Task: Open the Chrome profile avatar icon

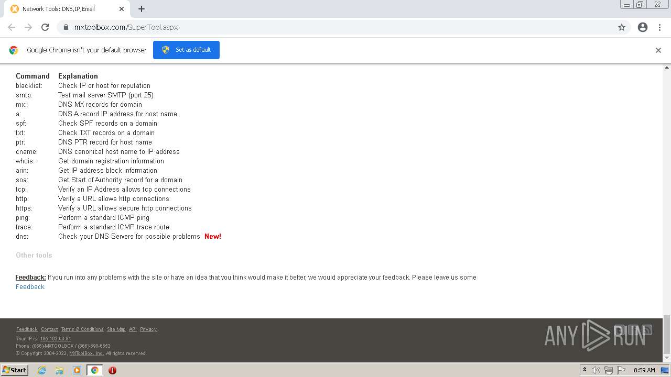Action: point(643,27)
